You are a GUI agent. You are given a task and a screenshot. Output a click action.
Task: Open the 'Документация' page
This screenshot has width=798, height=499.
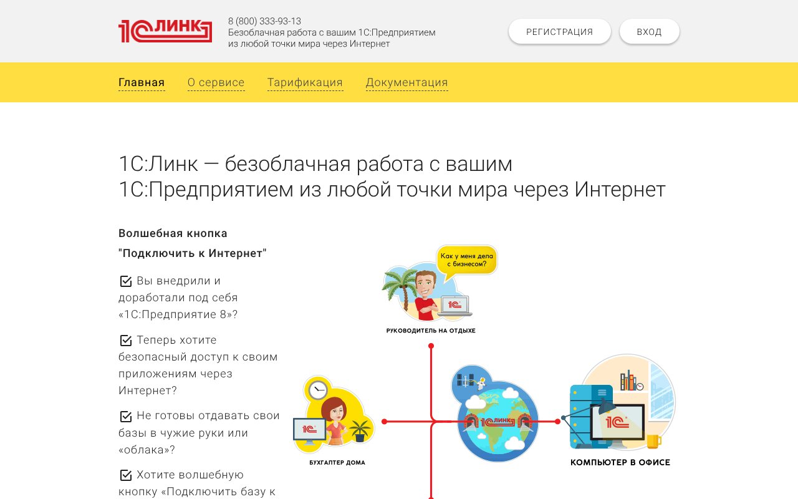(406, 82)
